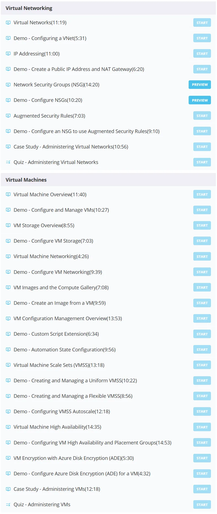Open VM Images and the Compute Gallery lesson
The height and width of the screenshot is (514, 217).
point(61,287)
